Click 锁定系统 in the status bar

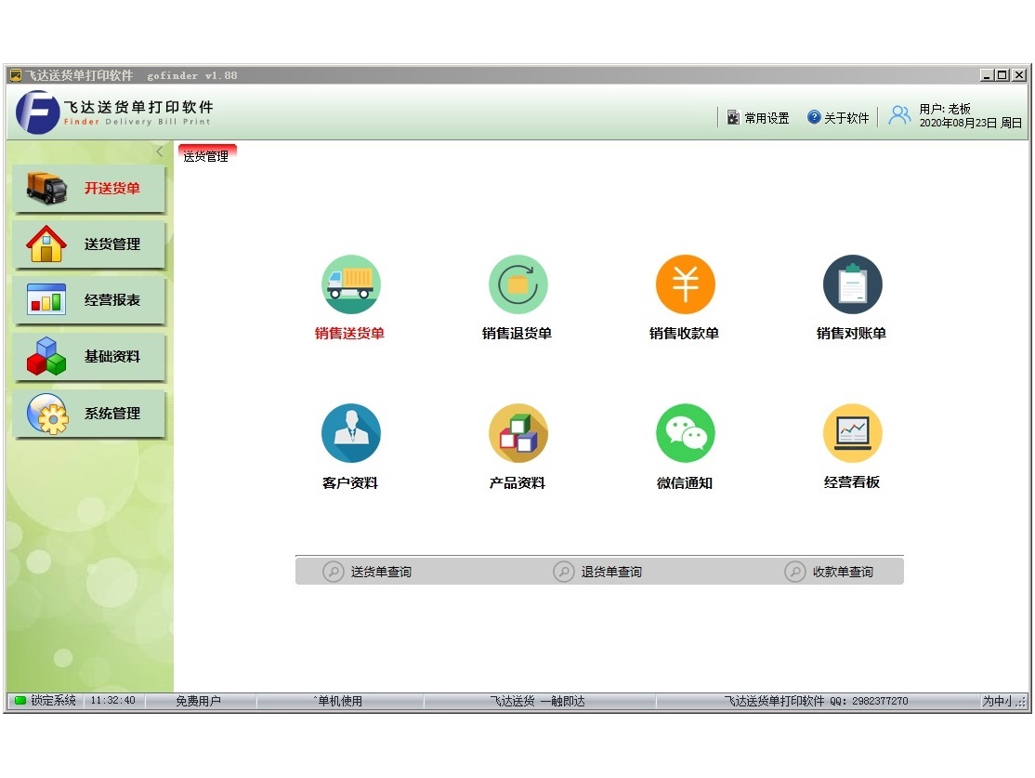pyautogui.click(x=46, y=701)
